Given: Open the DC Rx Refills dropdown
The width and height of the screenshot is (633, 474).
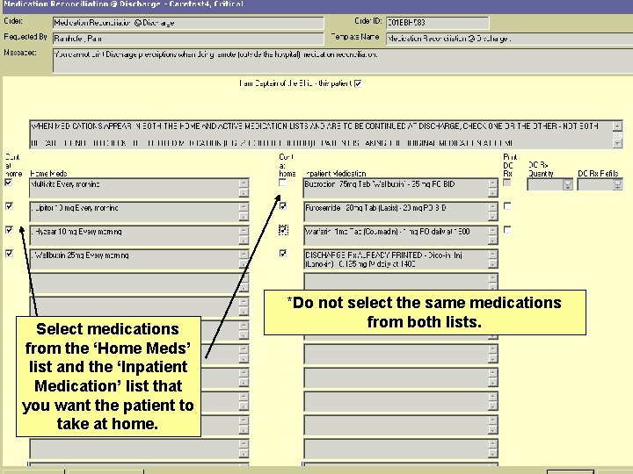Looking at the screenshot, I should pyautogui.click(x=618, y=184).
